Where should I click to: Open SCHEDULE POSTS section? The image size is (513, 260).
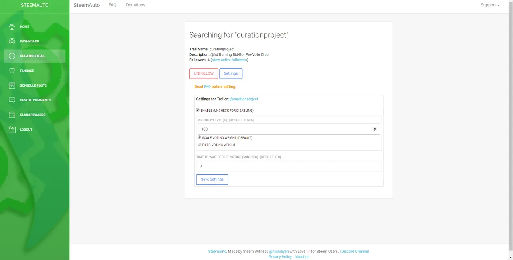[34, 85]
